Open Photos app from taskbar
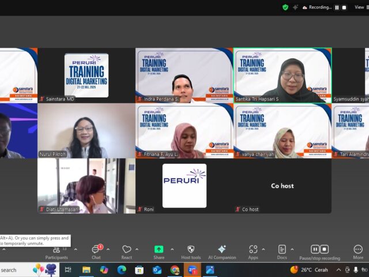Screen dimensions: 369x277 pyautogui.click(x=210, y=270)
